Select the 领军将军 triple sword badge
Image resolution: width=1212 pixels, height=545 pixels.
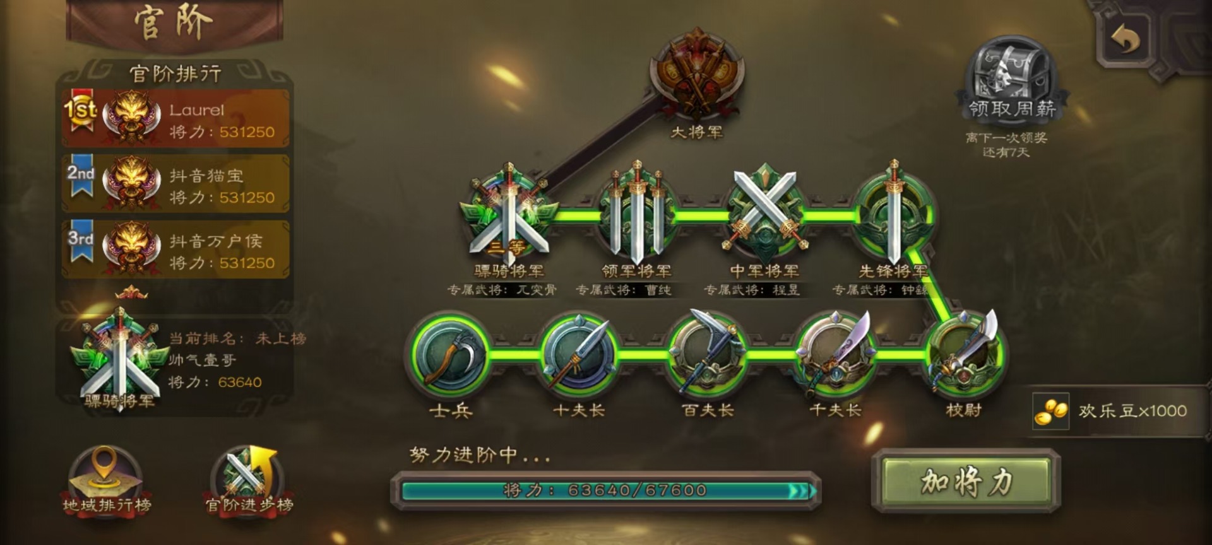[637, 213]
